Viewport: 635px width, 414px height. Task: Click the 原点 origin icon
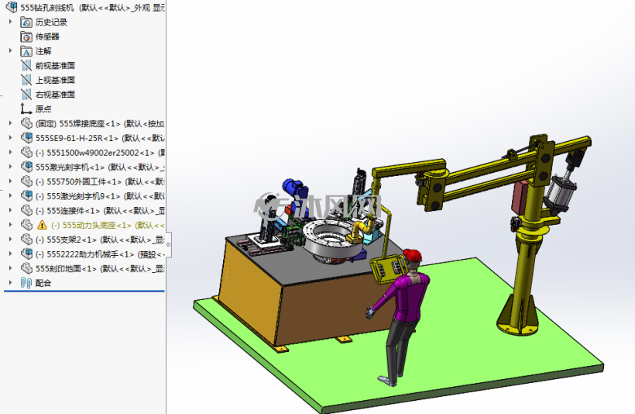pos(26,109)
